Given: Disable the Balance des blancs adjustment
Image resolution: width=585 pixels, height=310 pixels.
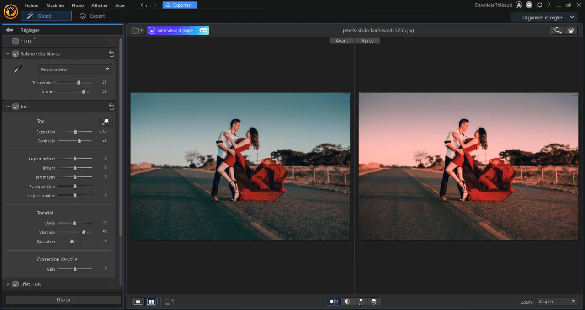Looking at the screenshot, I should tap(15, 53).
